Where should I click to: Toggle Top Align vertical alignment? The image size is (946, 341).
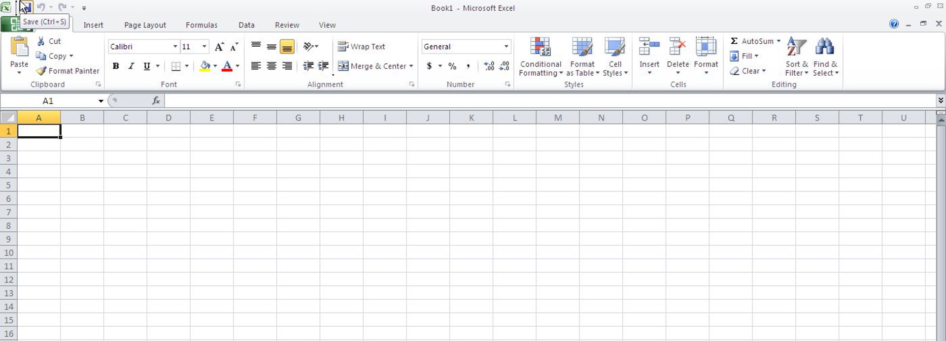(256, 47)
